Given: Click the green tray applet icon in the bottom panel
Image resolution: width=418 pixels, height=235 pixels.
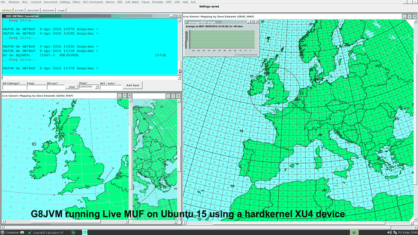Looking at the screenshot, I should click(354, 232).
